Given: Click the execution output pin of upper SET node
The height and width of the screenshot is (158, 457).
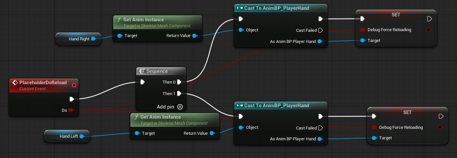Looking at the screenshot, I should tap(429, 19).
